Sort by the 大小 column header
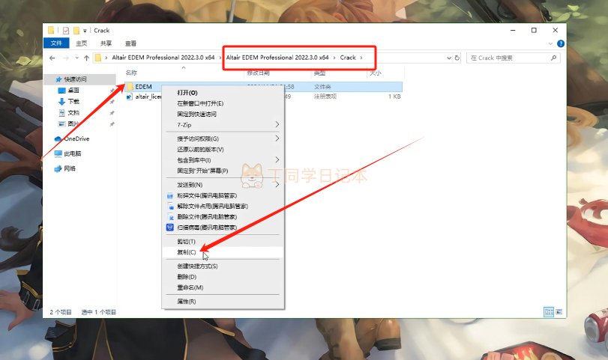This screenshot has height=360, width=608. [376, 73]
